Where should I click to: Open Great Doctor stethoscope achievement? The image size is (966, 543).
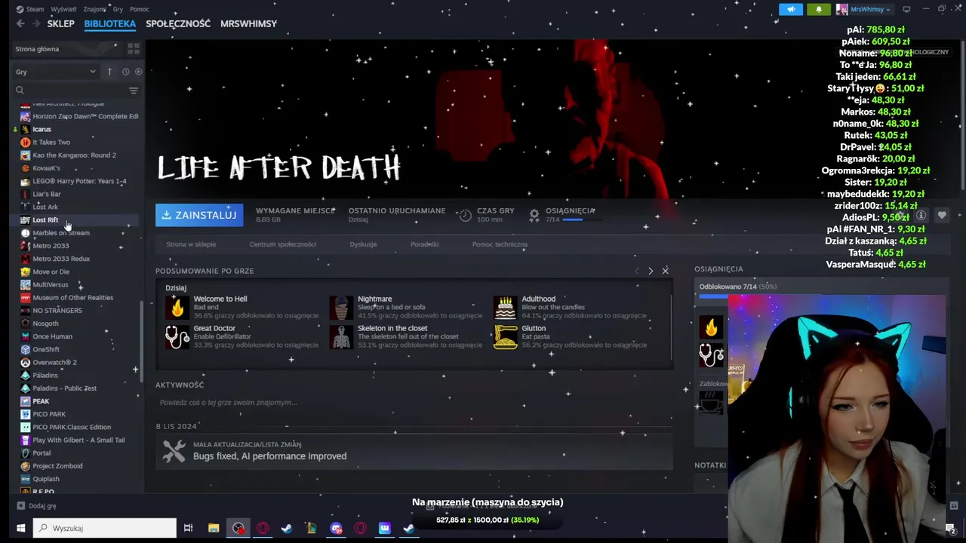[x=177, y=336]
